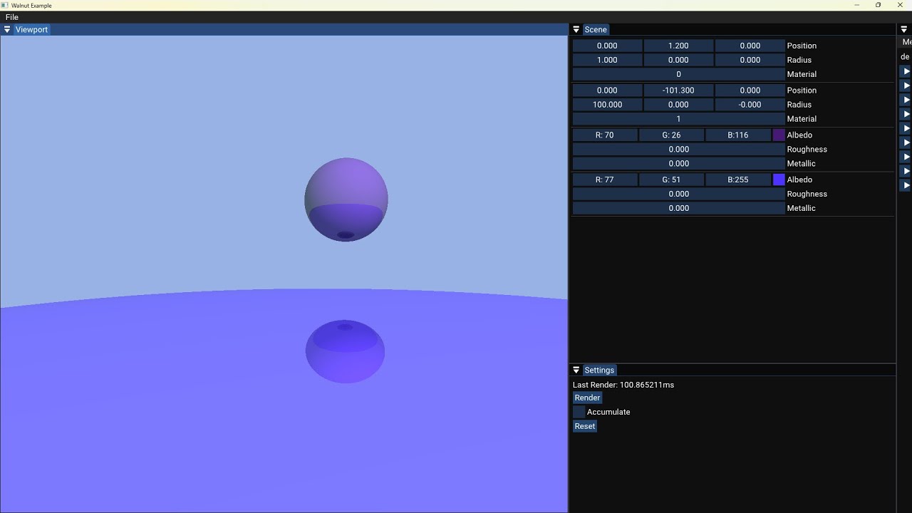This screenshot has height=513, width=912.
Task: Collapse the Viewport panel using its triangle
Action: click(x=7, y=30)
